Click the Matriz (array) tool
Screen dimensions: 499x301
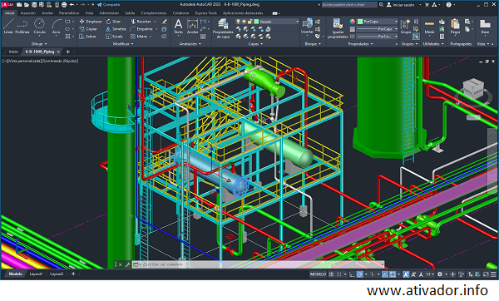139,37
